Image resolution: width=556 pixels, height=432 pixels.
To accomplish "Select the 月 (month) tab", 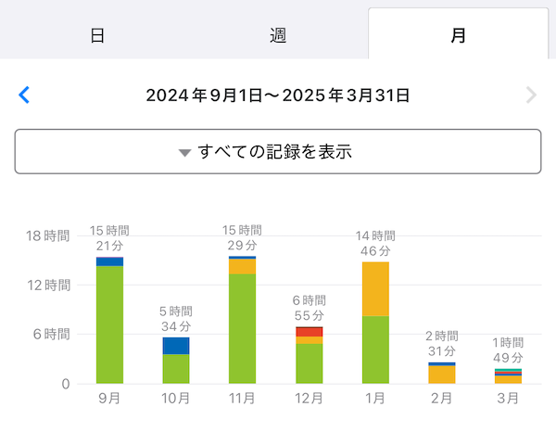I will coord(458,36).
